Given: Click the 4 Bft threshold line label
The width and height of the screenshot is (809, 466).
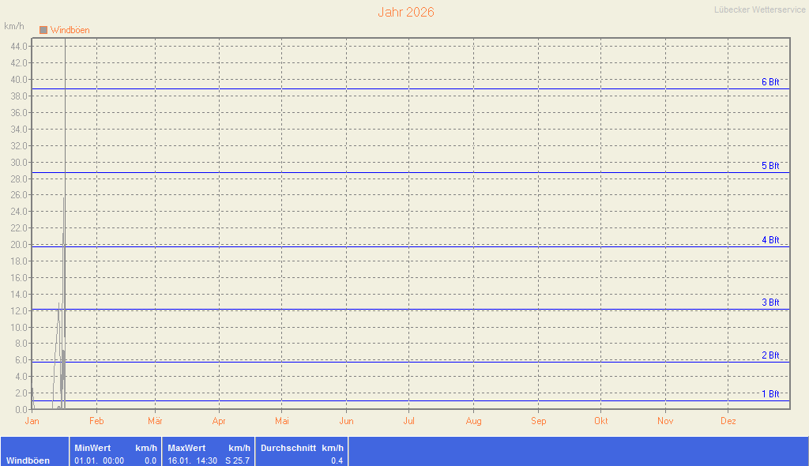Looking at the screenshot, I should (x=770, y=240).
